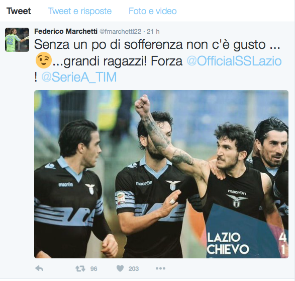The width and height of the screenshot is (295, 281).
Task: Click the tweet text about sofferenza
Action: 158,61
